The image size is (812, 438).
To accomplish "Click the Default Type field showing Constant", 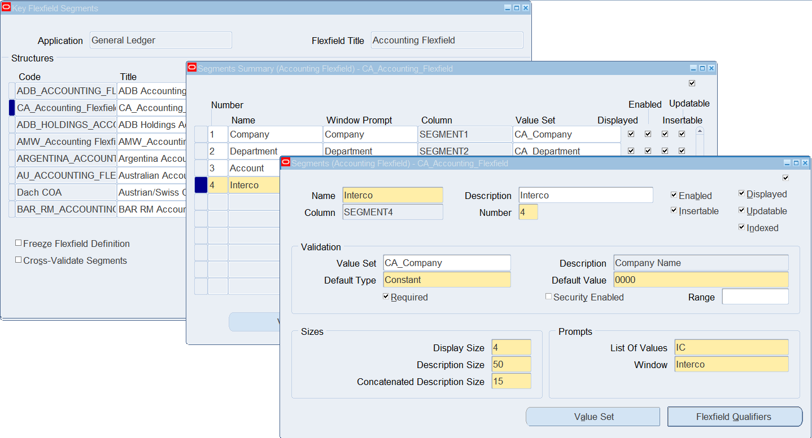I will point(447,280).
